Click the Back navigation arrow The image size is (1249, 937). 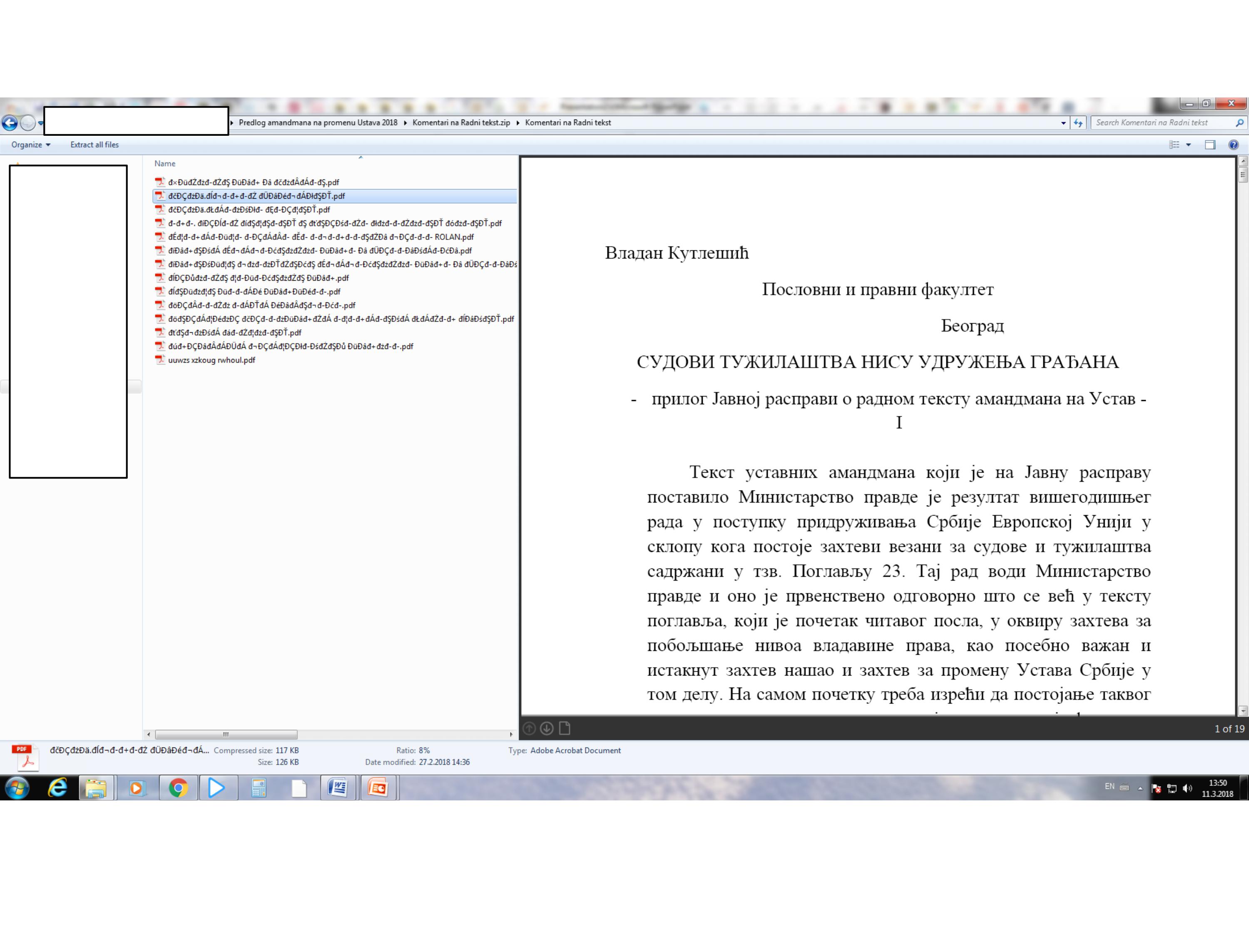coord(10,122)
